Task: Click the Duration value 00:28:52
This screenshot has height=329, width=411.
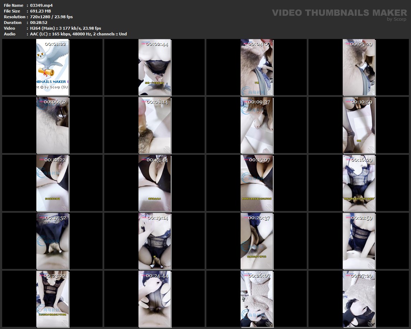Action: (39, 23)
